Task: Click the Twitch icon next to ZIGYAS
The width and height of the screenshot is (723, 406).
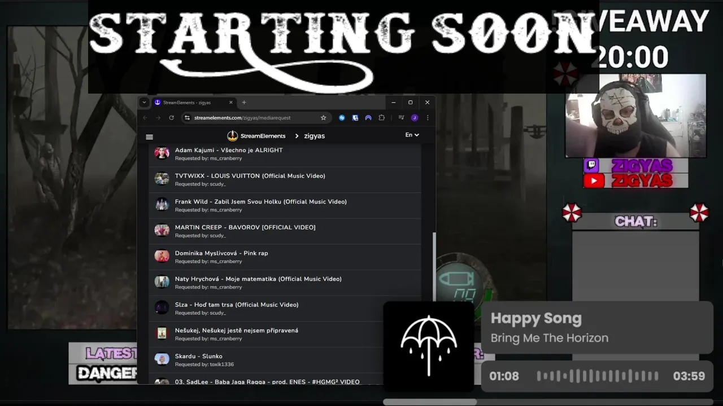Action: (x=592, y=165)
